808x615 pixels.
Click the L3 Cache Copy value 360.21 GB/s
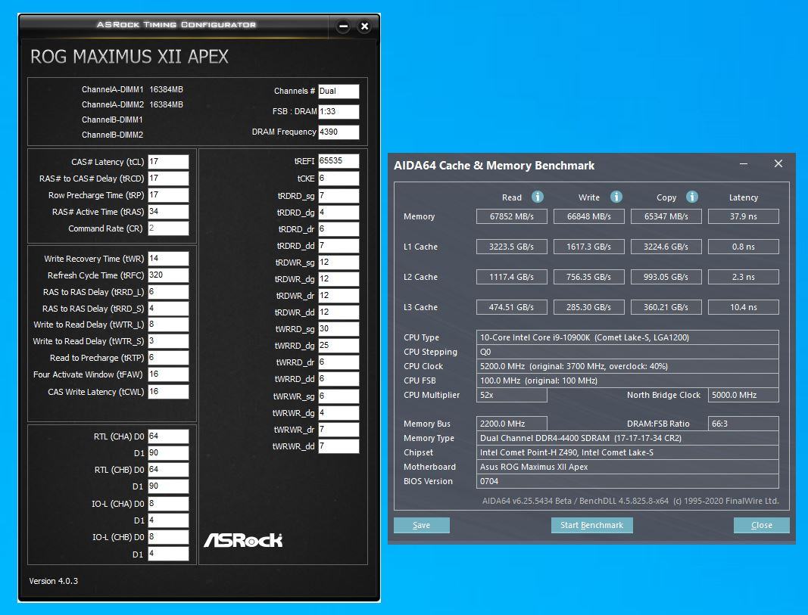point(666,307)
